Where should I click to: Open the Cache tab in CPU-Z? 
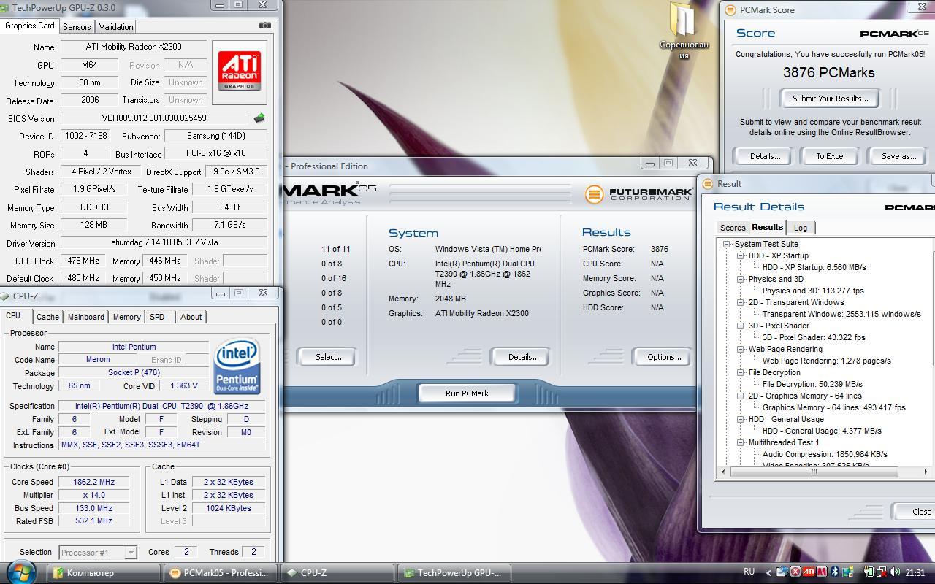click(47, 317)
